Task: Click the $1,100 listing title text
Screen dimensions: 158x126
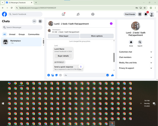Action: (x=66, y=32)
